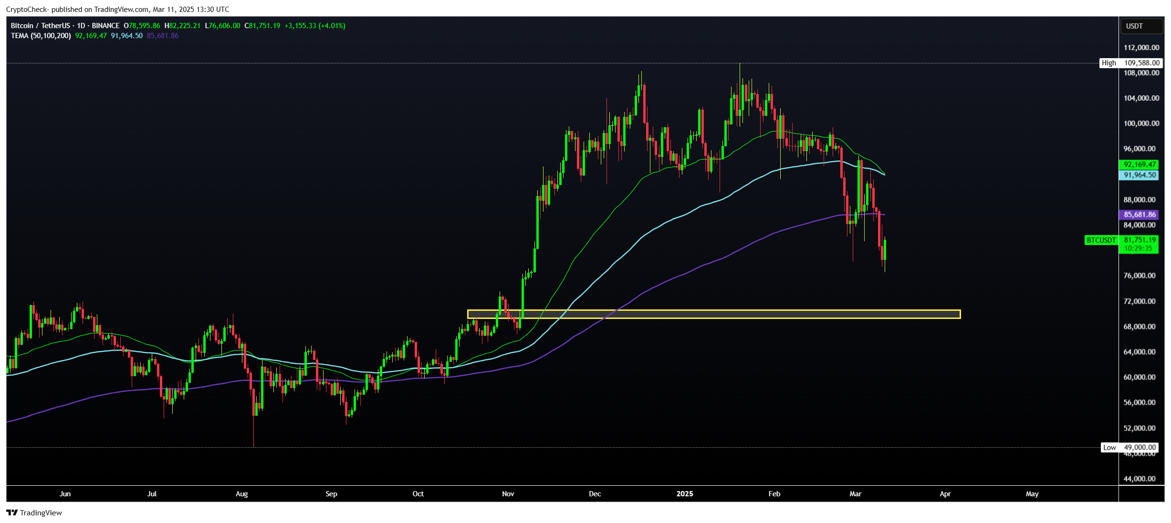
Task: Click the 96,000.00 price axis label
Action: pyautogui.click(x=1140, y=149)
